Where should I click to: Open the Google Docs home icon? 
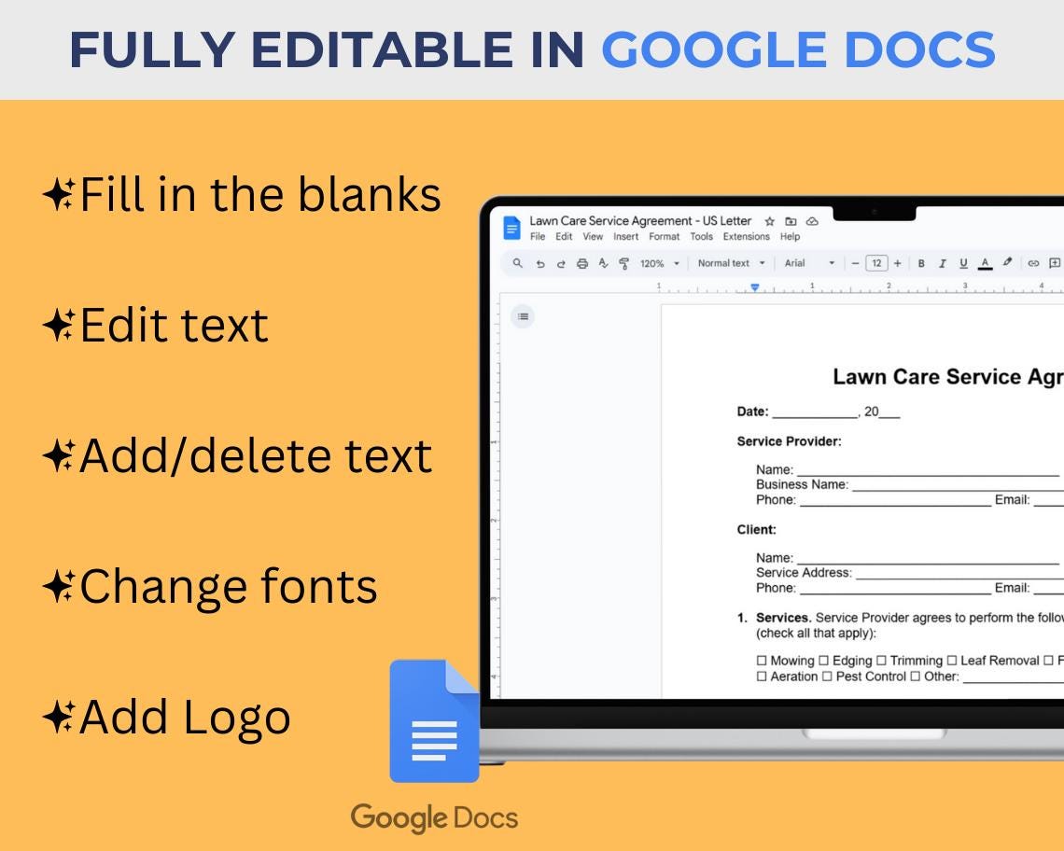coord(511,228)
